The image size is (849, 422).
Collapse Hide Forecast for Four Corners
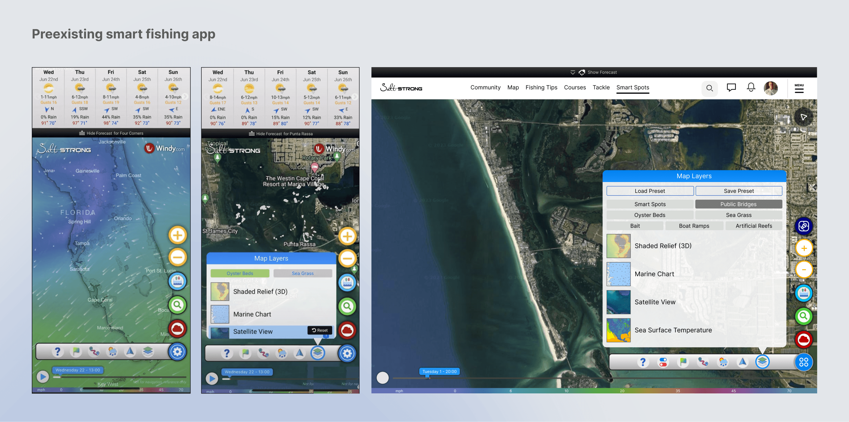tap(111, 133)
